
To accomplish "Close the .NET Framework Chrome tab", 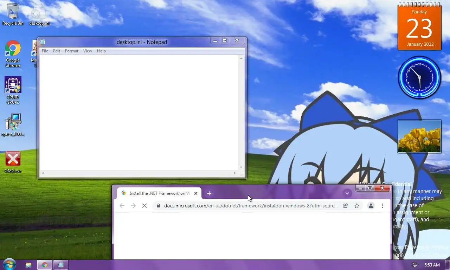I will tap(196, 193).
